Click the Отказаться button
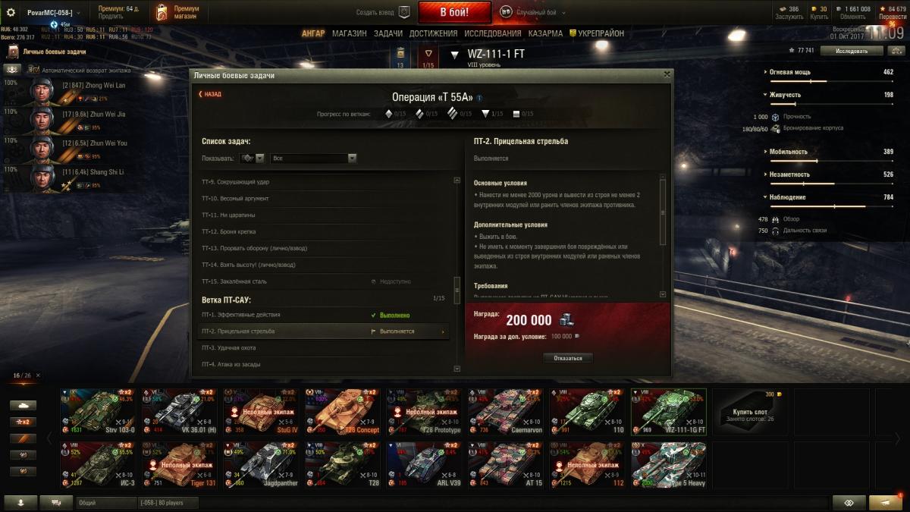The width and height of the screenshot is (910, 512). [568, 358]
